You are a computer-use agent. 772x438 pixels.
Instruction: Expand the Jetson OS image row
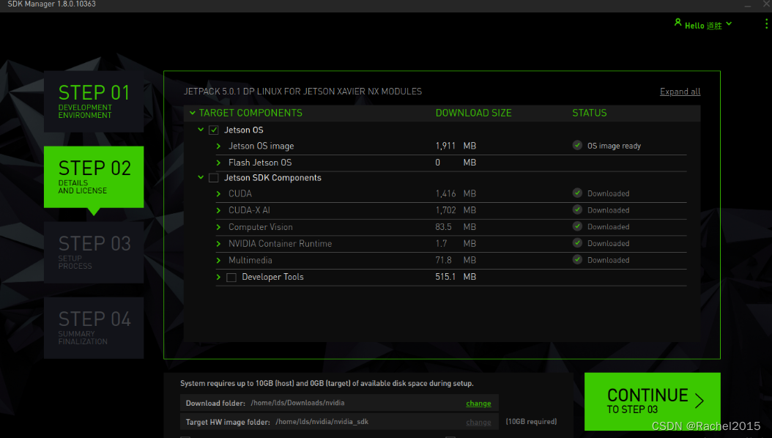218,146
